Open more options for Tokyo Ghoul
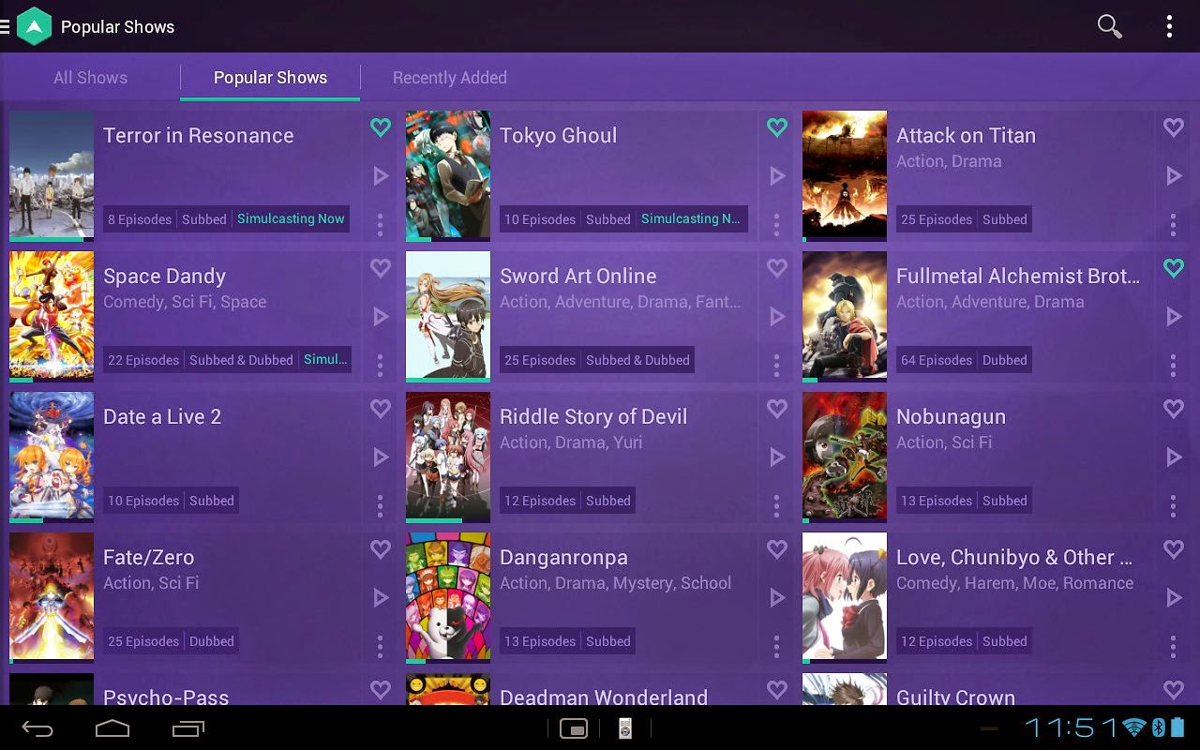This screenshot has height=750, width=1200. coord(776,224)
